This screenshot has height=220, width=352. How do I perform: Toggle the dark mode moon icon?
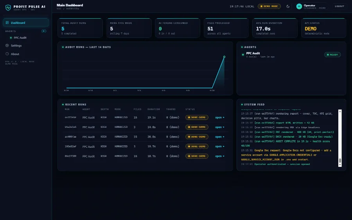click(288, 7)
